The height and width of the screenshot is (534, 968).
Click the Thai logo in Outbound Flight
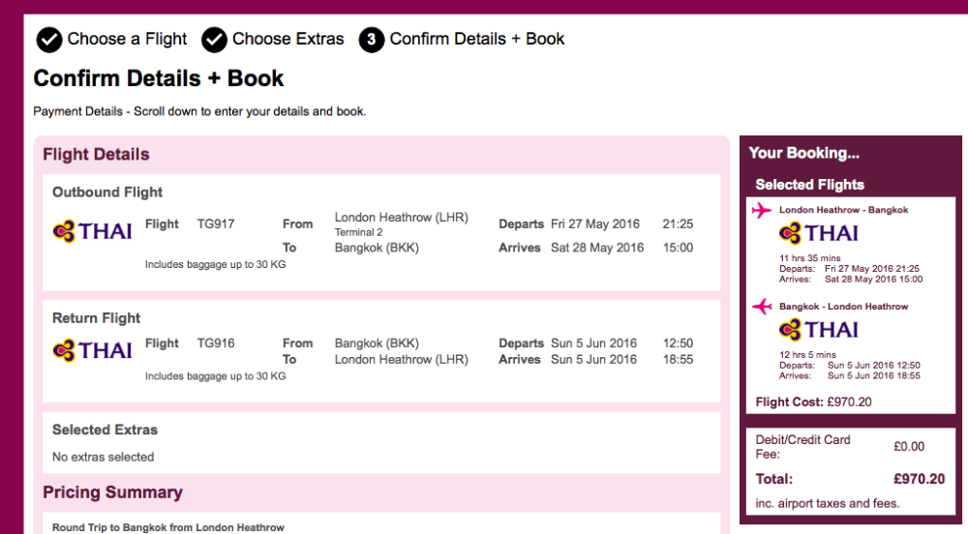[x=92, y=231]
